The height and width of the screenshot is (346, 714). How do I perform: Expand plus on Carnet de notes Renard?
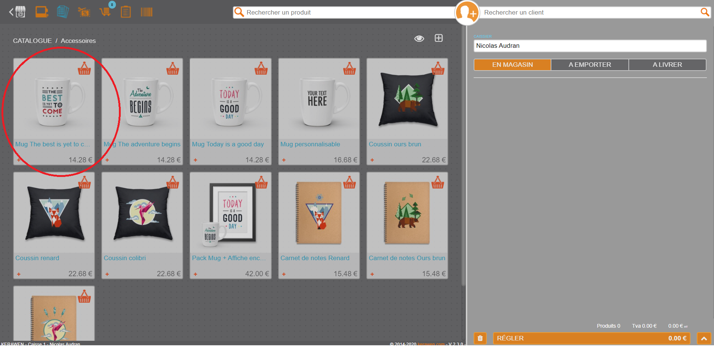(284, 274)
